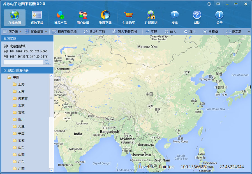Activate the 测距离 distance measuring tool
Viewport: 252px width, 174px height.
pyautogui.click(x=234, y=32)
